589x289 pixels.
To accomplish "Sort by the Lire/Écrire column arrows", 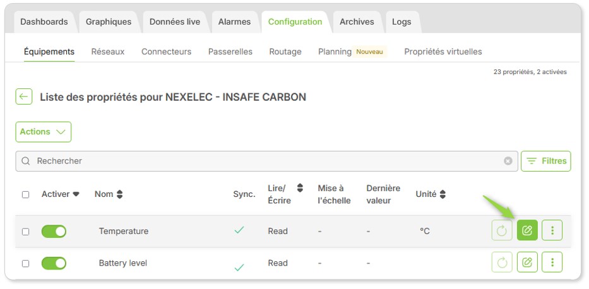I will [300, 187].
